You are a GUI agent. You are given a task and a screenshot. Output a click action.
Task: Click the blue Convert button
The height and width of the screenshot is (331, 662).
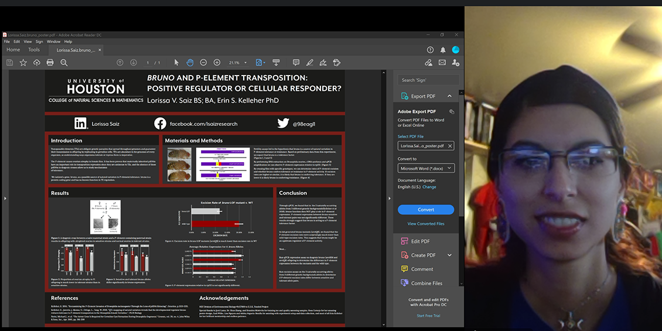(426, 210)
